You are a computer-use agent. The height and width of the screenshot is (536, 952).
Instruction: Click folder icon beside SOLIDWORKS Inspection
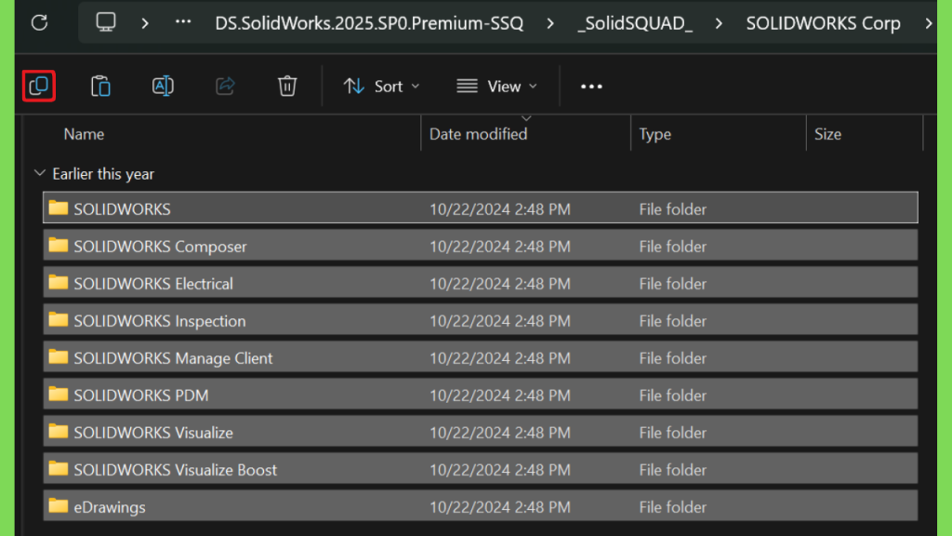59,319
